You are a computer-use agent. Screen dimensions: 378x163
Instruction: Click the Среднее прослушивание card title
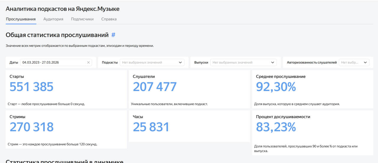click(281, 76)
